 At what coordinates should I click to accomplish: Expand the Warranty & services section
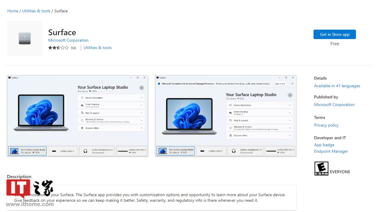pyautogui.click(x=141, y=120)
